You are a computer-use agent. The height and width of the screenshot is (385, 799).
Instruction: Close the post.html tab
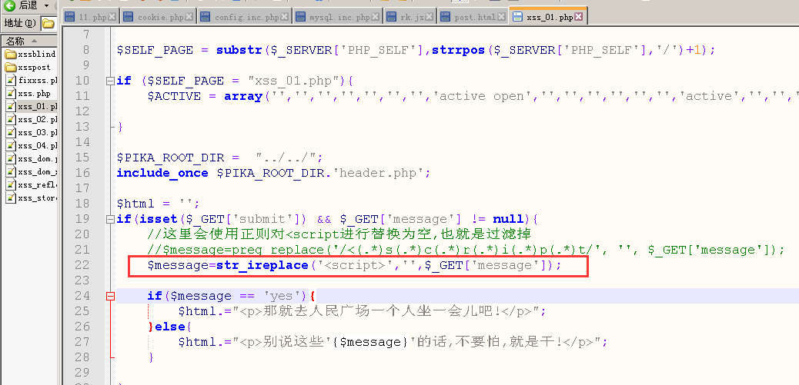click(x=502, y=17)
